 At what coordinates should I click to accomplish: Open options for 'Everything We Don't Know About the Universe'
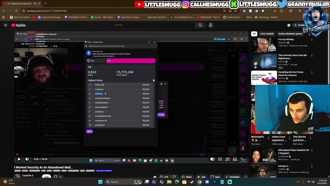pos(312,72)
